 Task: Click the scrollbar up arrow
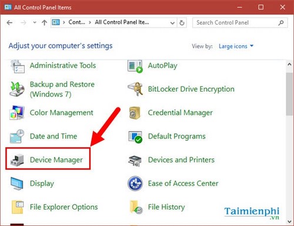tap(289, 65)
